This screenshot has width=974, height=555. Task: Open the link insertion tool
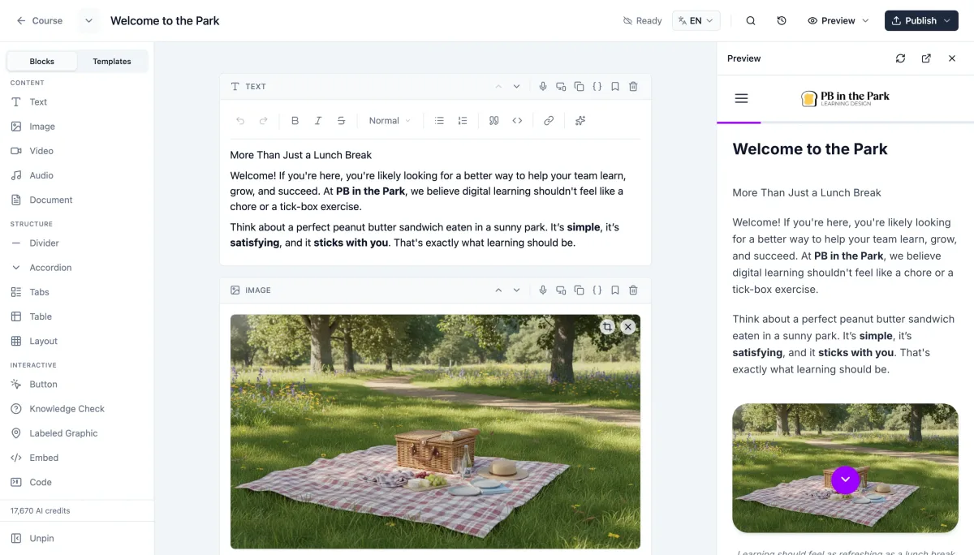(549, 120)
